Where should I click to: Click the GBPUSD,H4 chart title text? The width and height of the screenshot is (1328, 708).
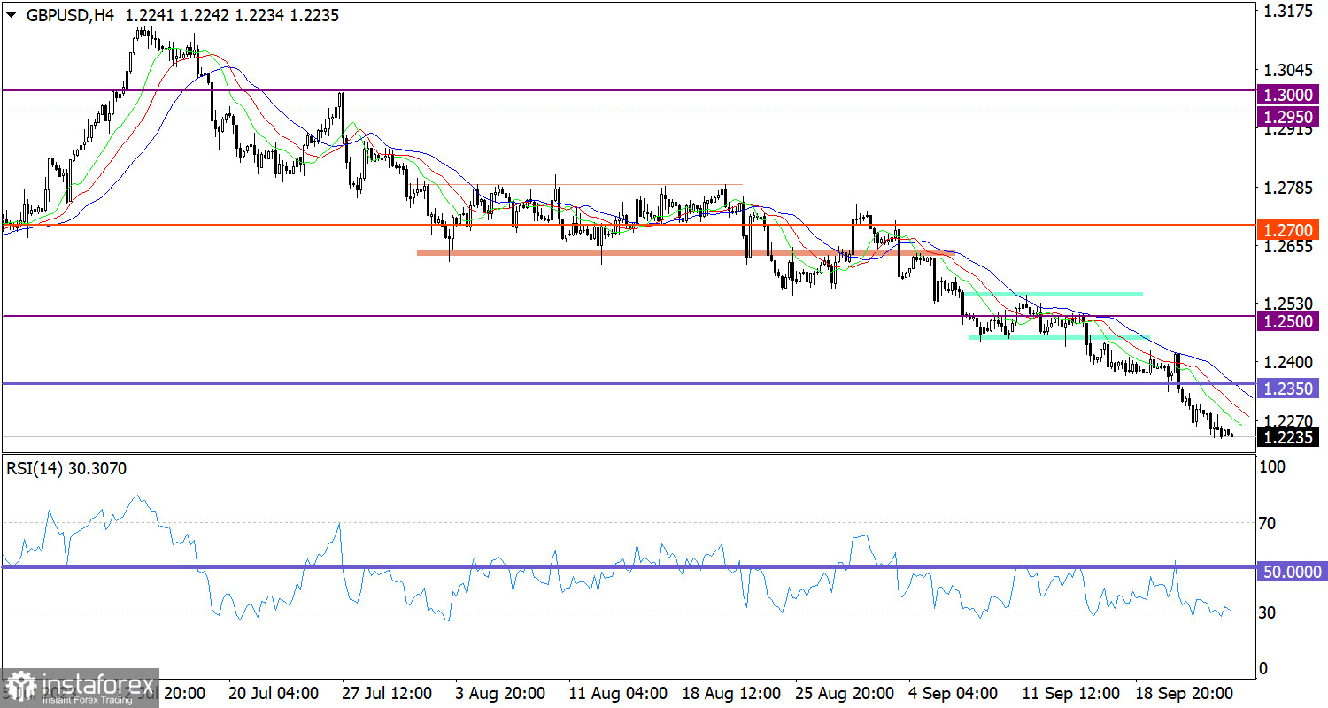click(x=69, y=15)
